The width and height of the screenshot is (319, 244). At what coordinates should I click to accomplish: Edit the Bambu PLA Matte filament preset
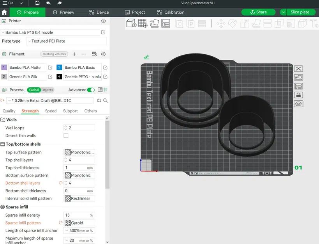(50, 68)
